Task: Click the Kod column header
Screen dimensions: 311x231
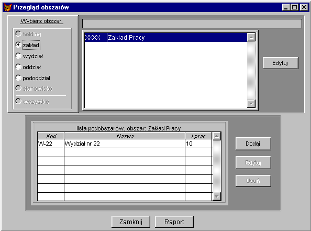Action: (x=51, y=136)
